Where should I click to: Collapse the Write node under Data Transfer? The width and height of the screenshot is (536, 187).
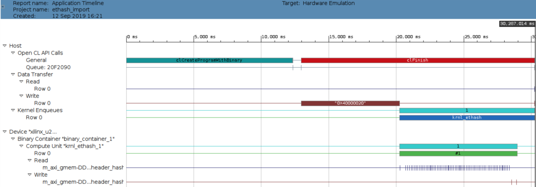click(22, 96)
